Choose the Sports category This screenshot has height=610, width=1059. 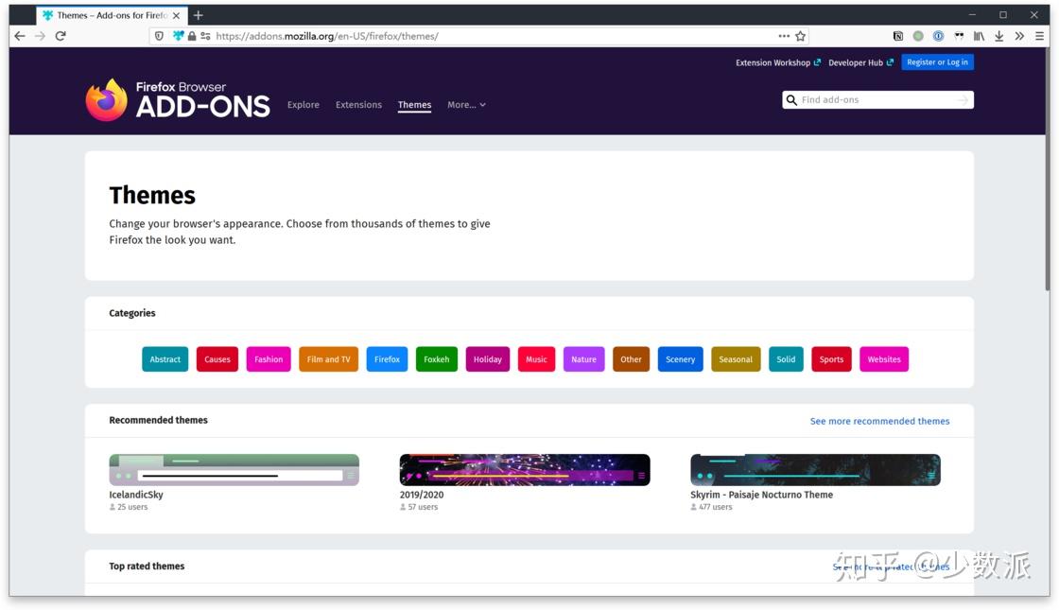(831, 359)
